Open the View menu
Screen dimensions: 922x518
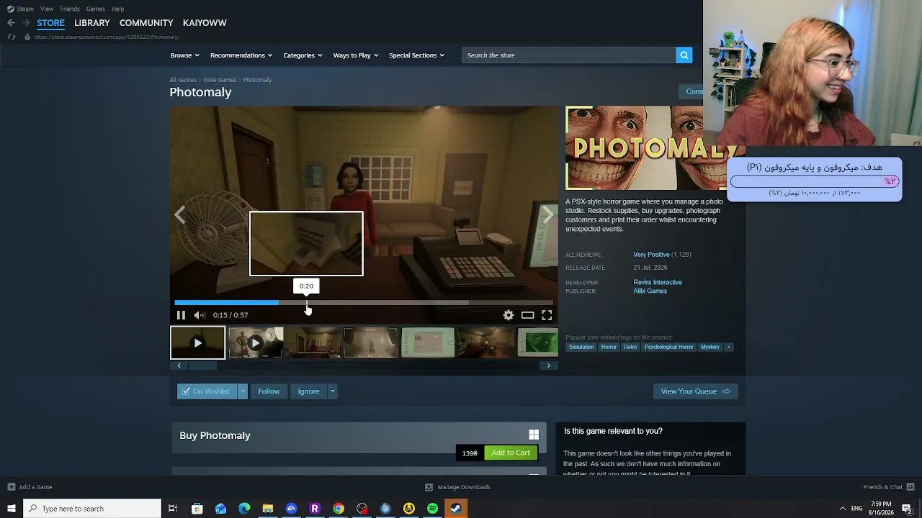(47, 9)
